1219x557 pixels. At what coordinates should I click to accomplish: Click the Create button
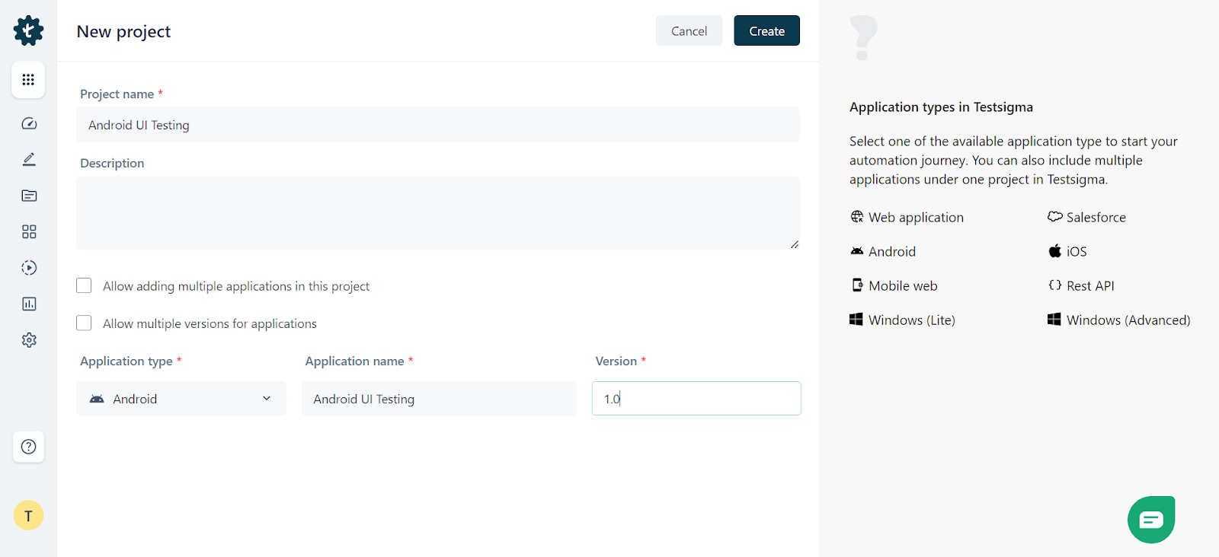coord(766,30)
